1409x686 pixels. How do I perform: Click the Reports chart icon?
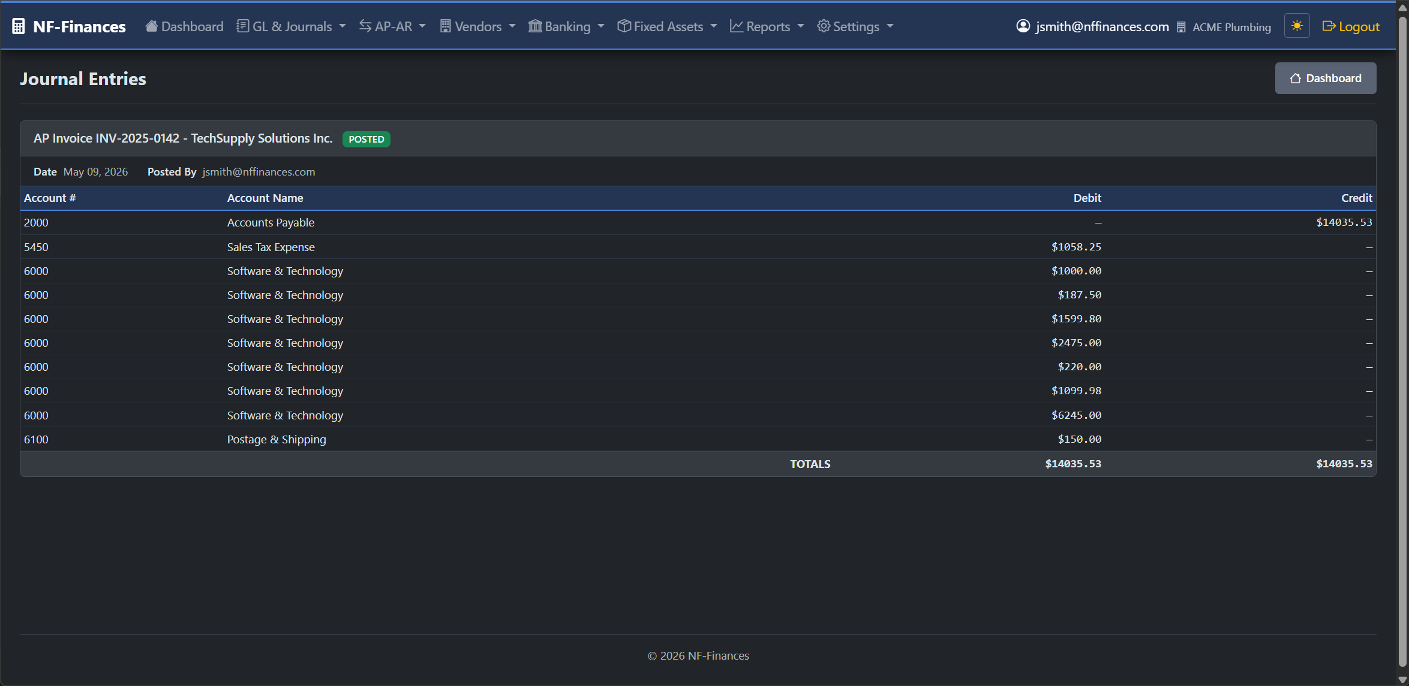(737, 26)
